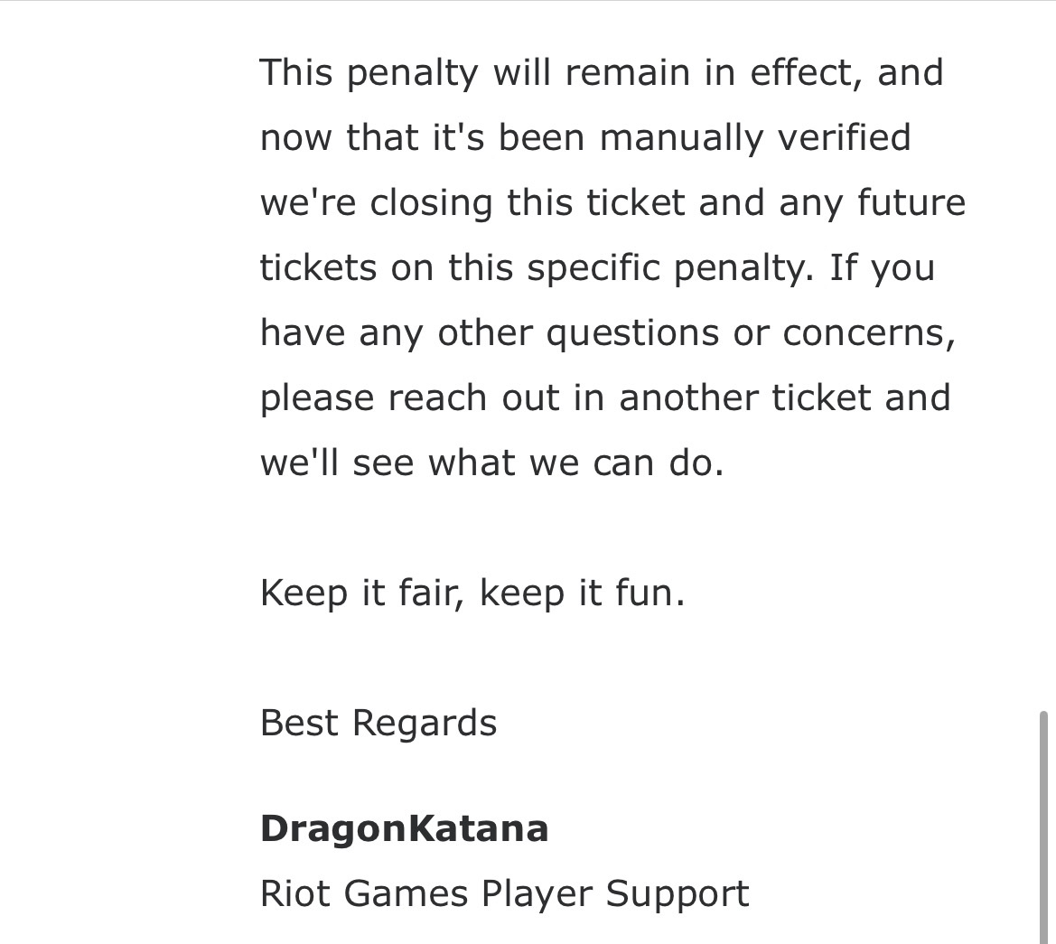Click the word "Support" in the signature
This screenshot has width=1056, height=944.
pyautogui.click(x=677, y=894)
